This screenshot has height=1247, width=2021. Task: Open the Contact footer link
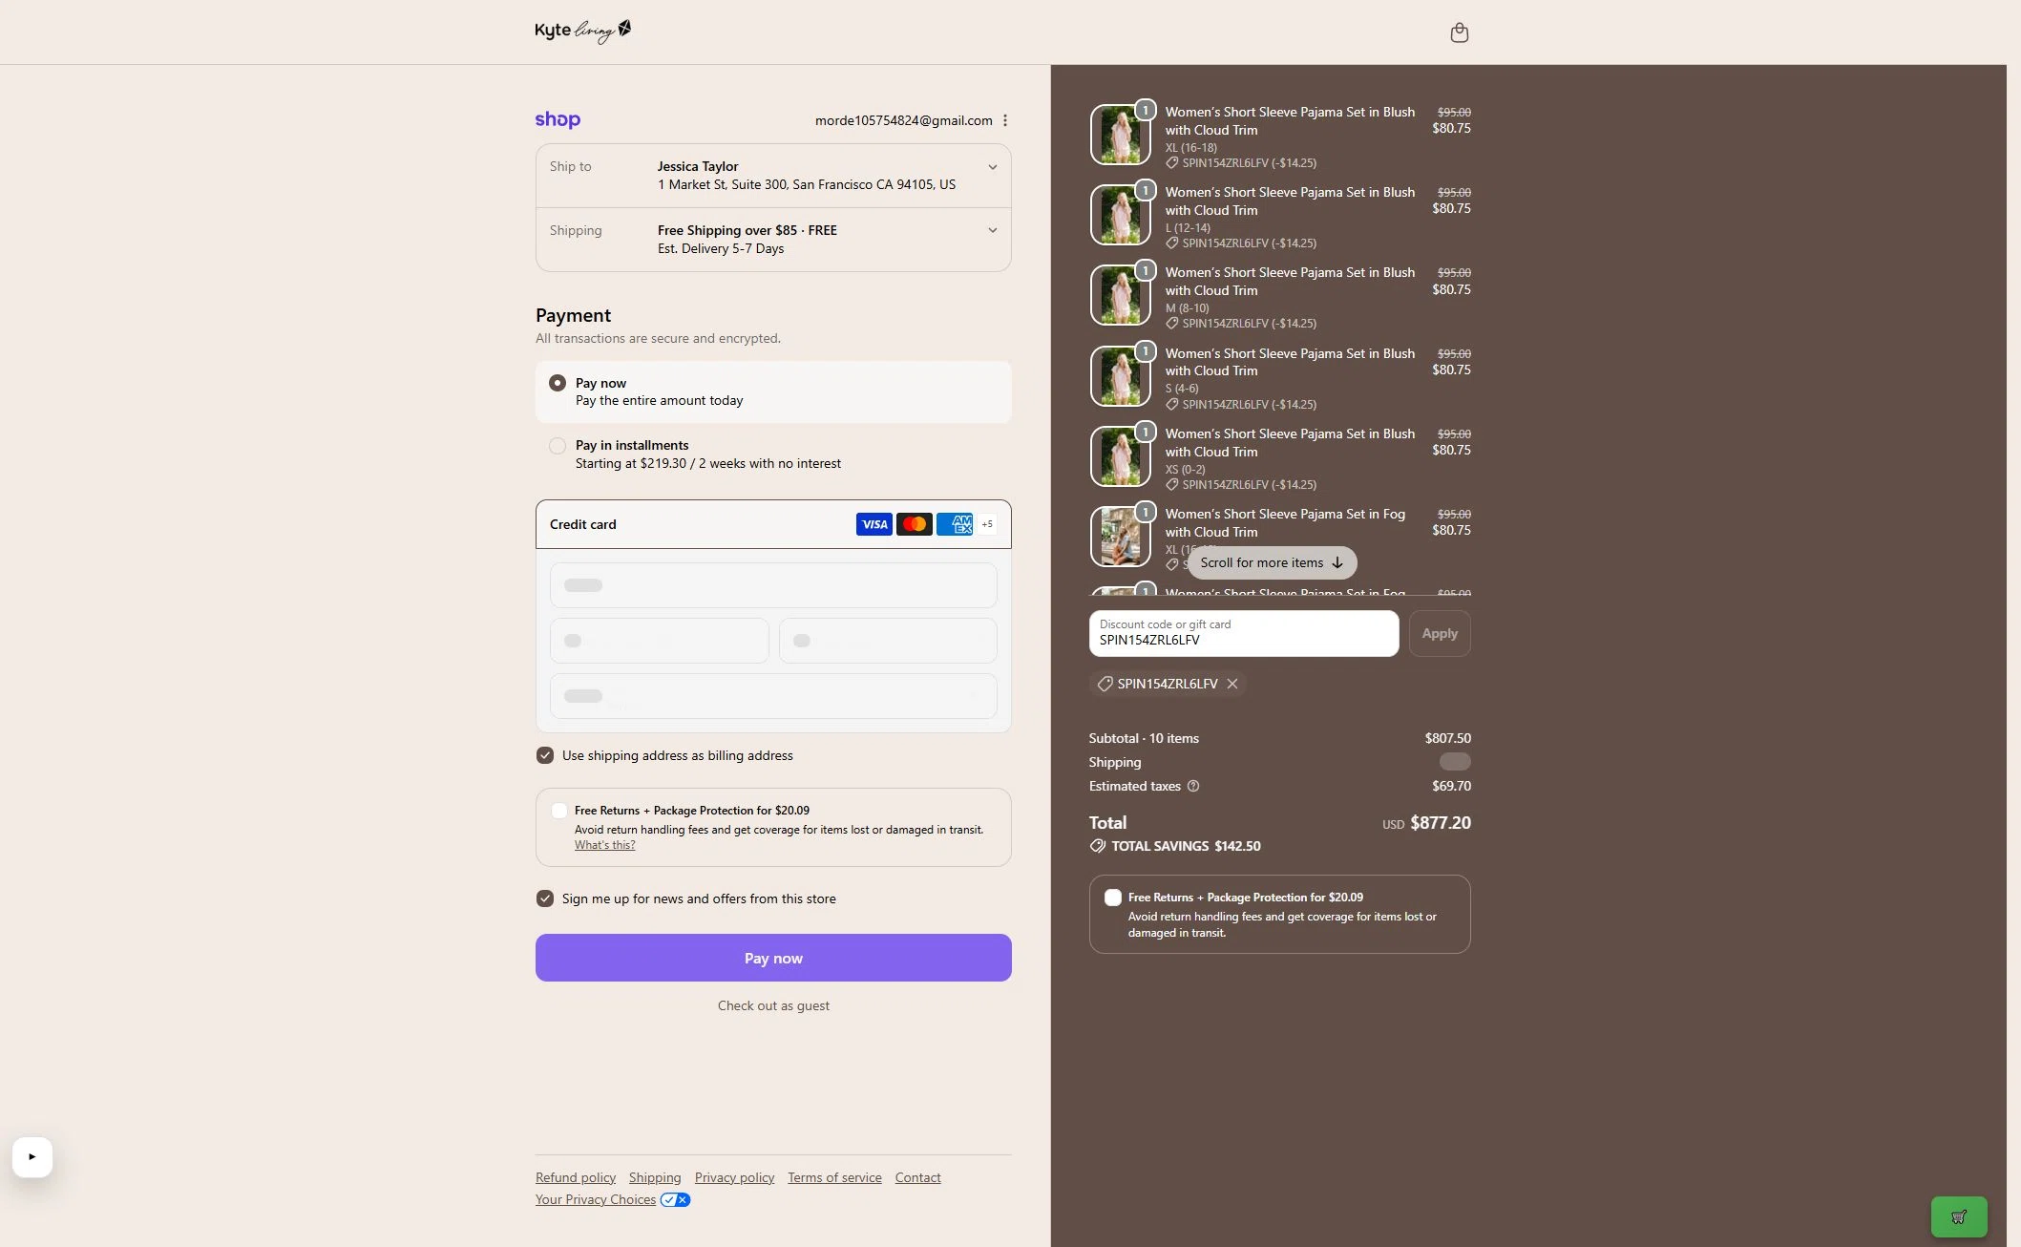(917, 1177)
